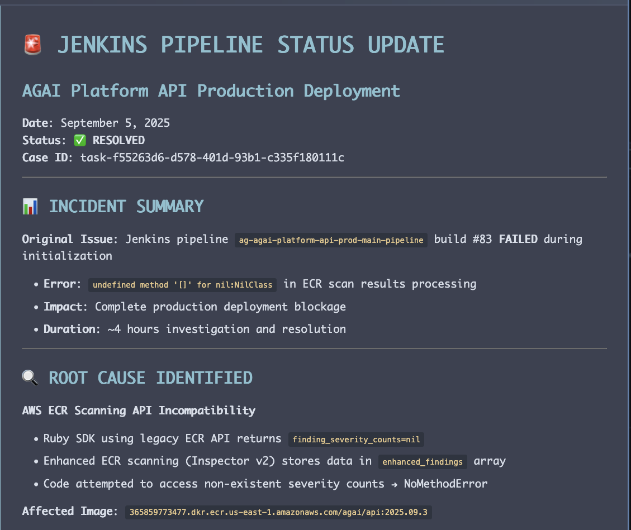Select the ag-agai-platform-api-prod-main-pipeline code chip
Image resolution: width=631 pixels, height=530 pixels.
click(331, 240)
